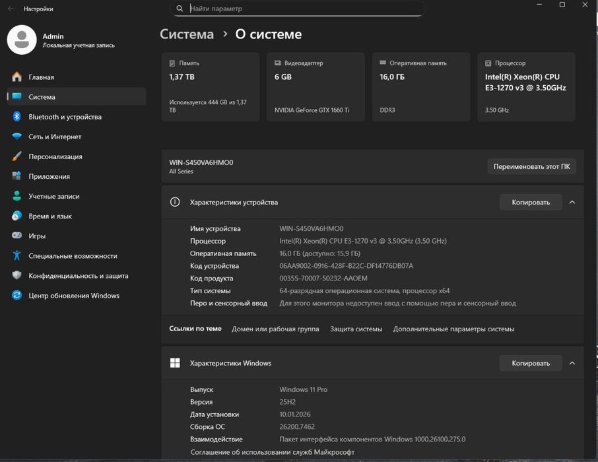Click the Bluetooth icon in the sidebar
The height and width of the screenshot is (462, 598).
click(17, 116)
